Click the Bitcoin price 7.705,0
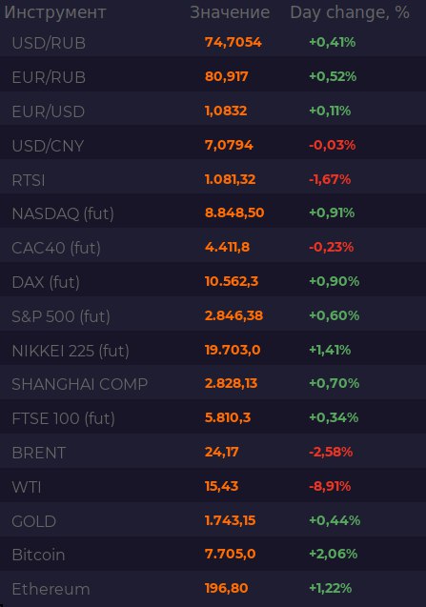The width and height of the screenshot is (426, 607). pos(230,554)
